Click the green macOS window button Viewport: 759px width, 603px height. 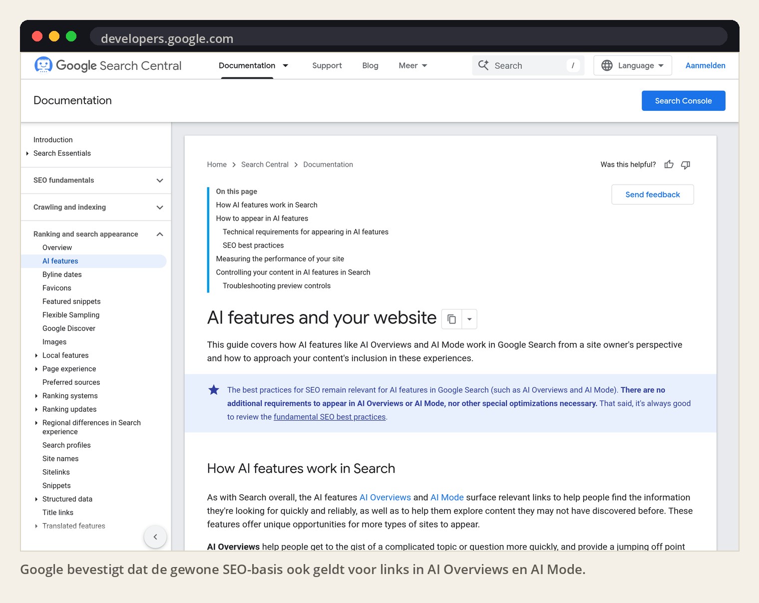point(71,36)
